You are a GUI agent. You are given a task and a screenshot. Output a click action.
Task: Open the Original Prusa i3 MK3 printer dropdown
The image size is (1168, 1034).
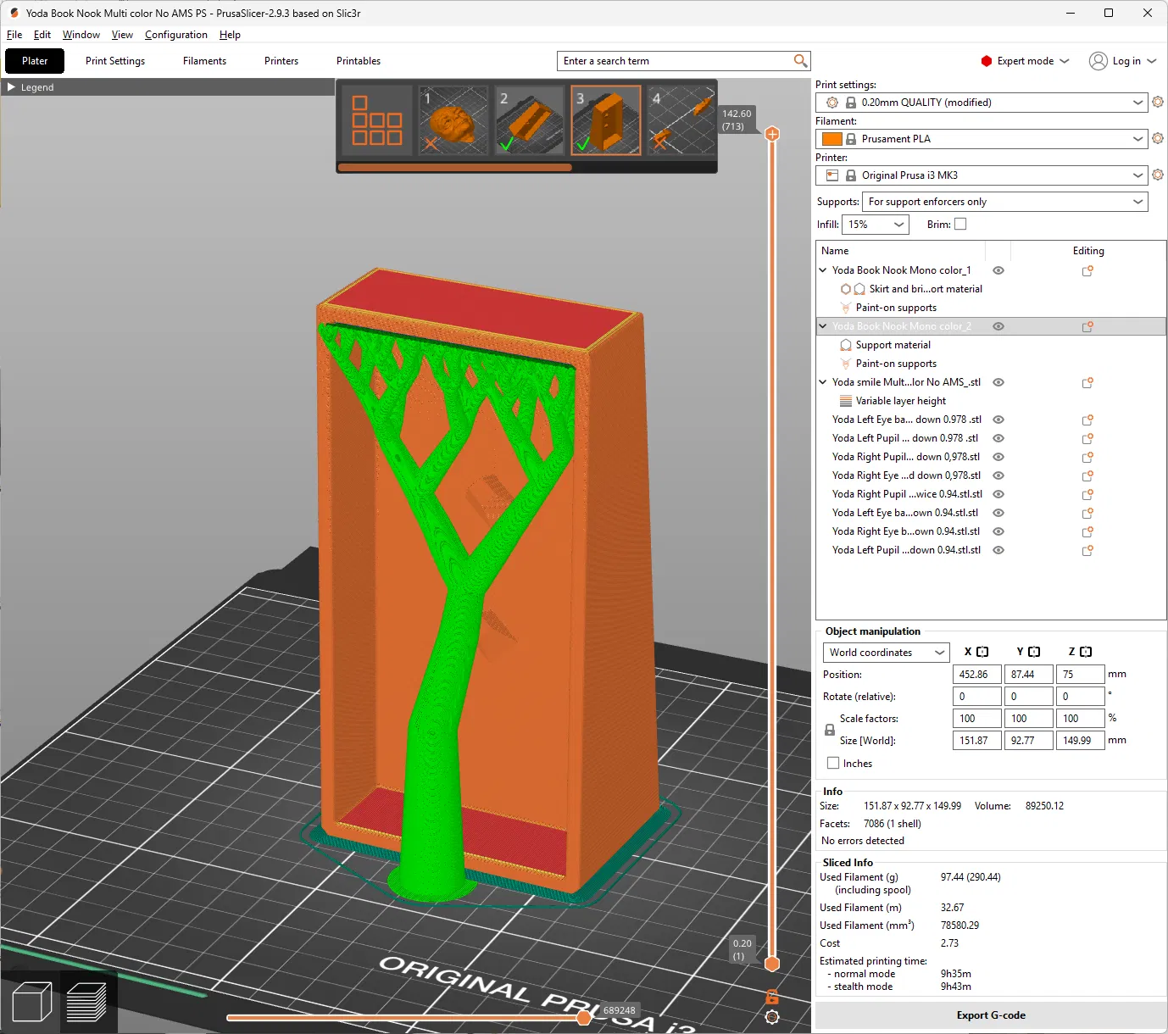[x=982, y=175]
